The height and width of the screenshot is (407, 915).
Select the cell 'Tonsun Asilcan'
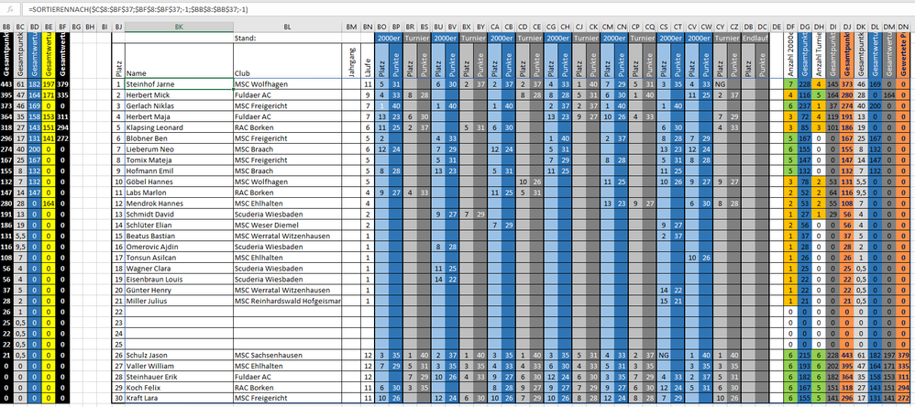pyautogui.click(x=179, y=258)
